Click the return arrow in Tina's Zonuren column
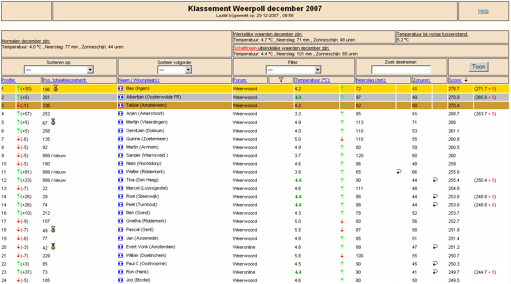This screenshot has height=284, width=511. [x=435, y=180]
